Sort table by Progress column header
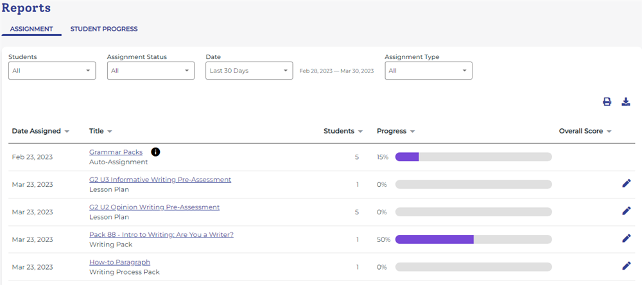Image resolution: width=642 pixels, height=285 pixels. point(395,131)
